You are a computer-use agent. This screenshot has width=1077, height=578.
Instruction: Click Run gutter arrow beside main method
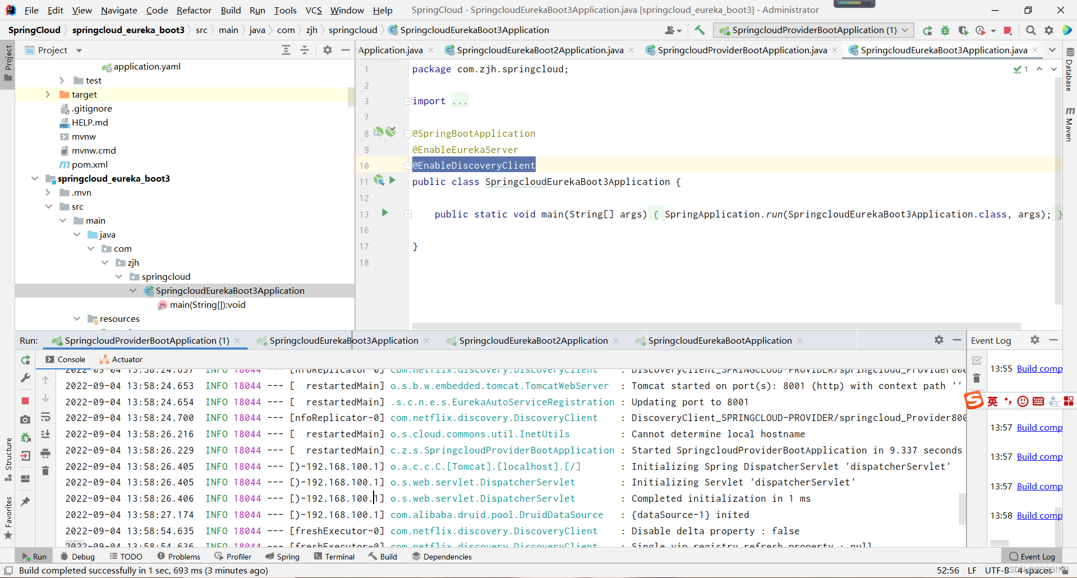(x=385, y=213)
